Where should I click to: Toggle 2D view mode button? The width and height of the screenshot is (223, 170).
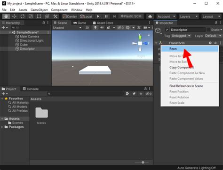point(87,28)
